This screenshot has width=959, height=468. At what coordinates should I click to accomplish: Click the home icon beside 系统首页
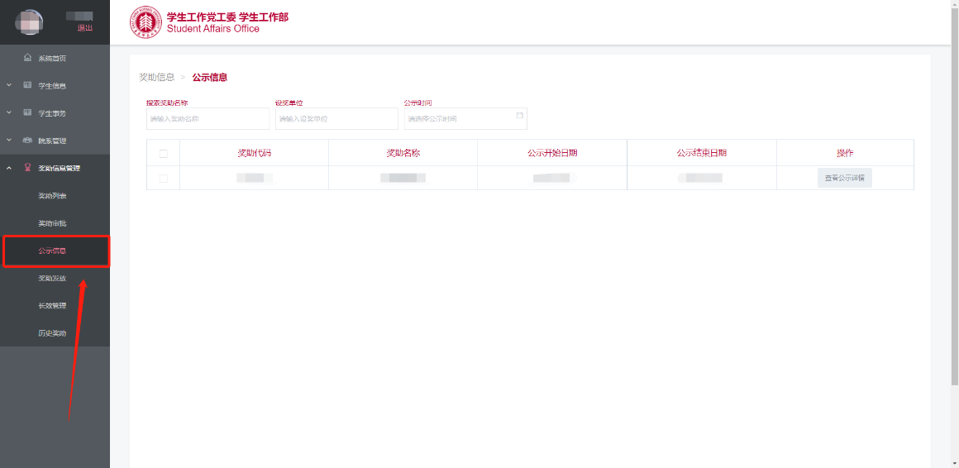[x=27, y=58]
